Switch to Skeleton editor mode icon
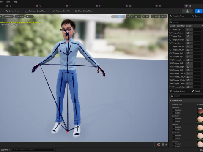203x152 pixels. pyautogui.click(x=187, y=11)
